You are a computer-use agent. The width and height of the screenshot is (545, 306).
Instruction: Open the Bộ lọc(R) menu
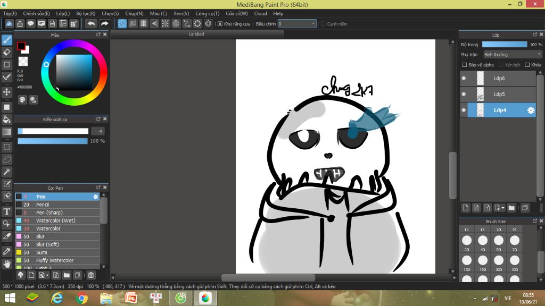(x=86, y=13)
